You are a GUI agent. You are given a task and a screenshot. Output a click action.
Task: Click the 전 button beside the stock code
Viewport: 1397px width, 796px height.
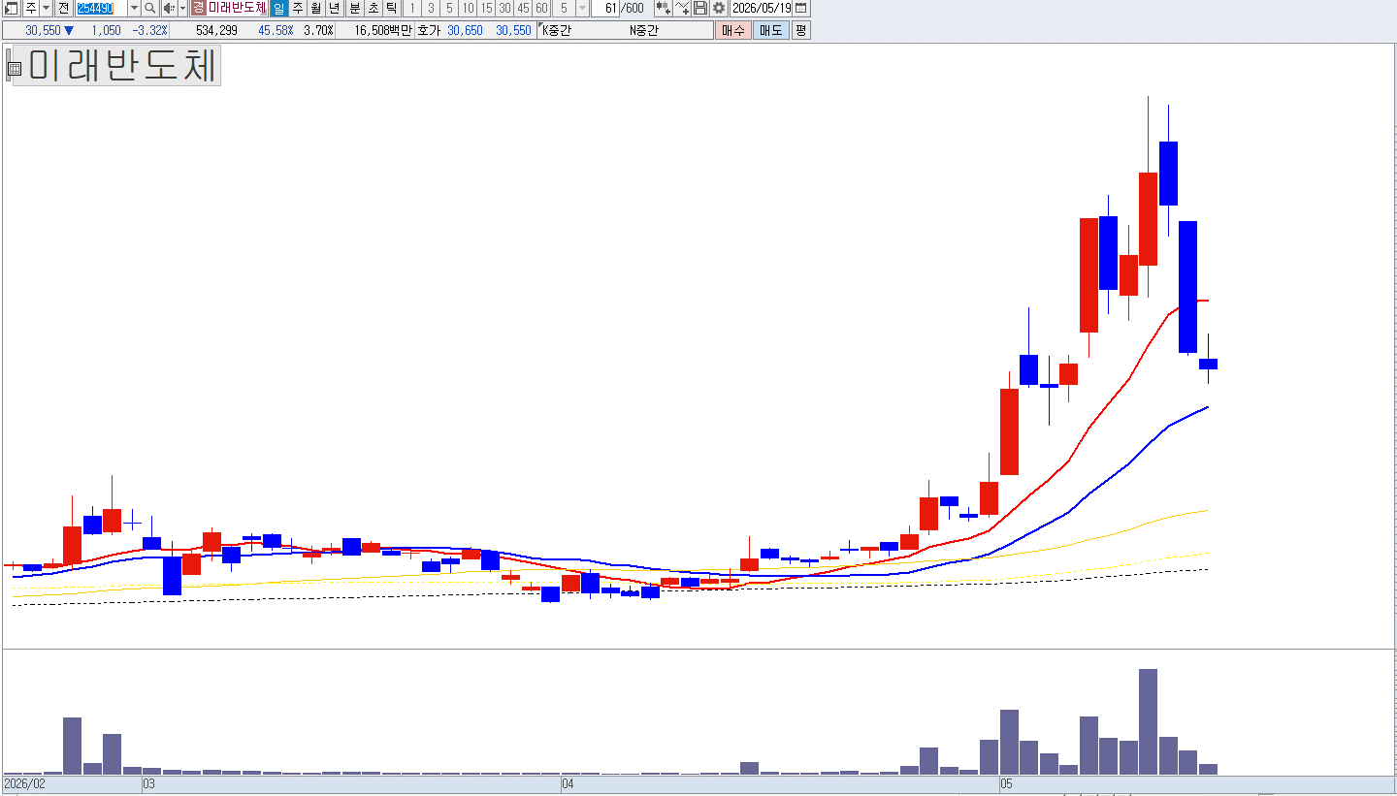click(63, 8)
